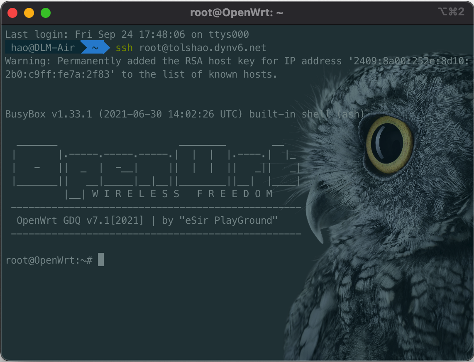Click the window title root@OpenWrt: ~
The height and width of the screenshot is (362, 474).
tap(237, 13)
